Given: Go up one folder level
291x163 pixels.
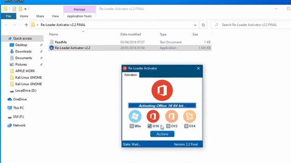Looking at the screenshot, I should click(x=26, y=25).
